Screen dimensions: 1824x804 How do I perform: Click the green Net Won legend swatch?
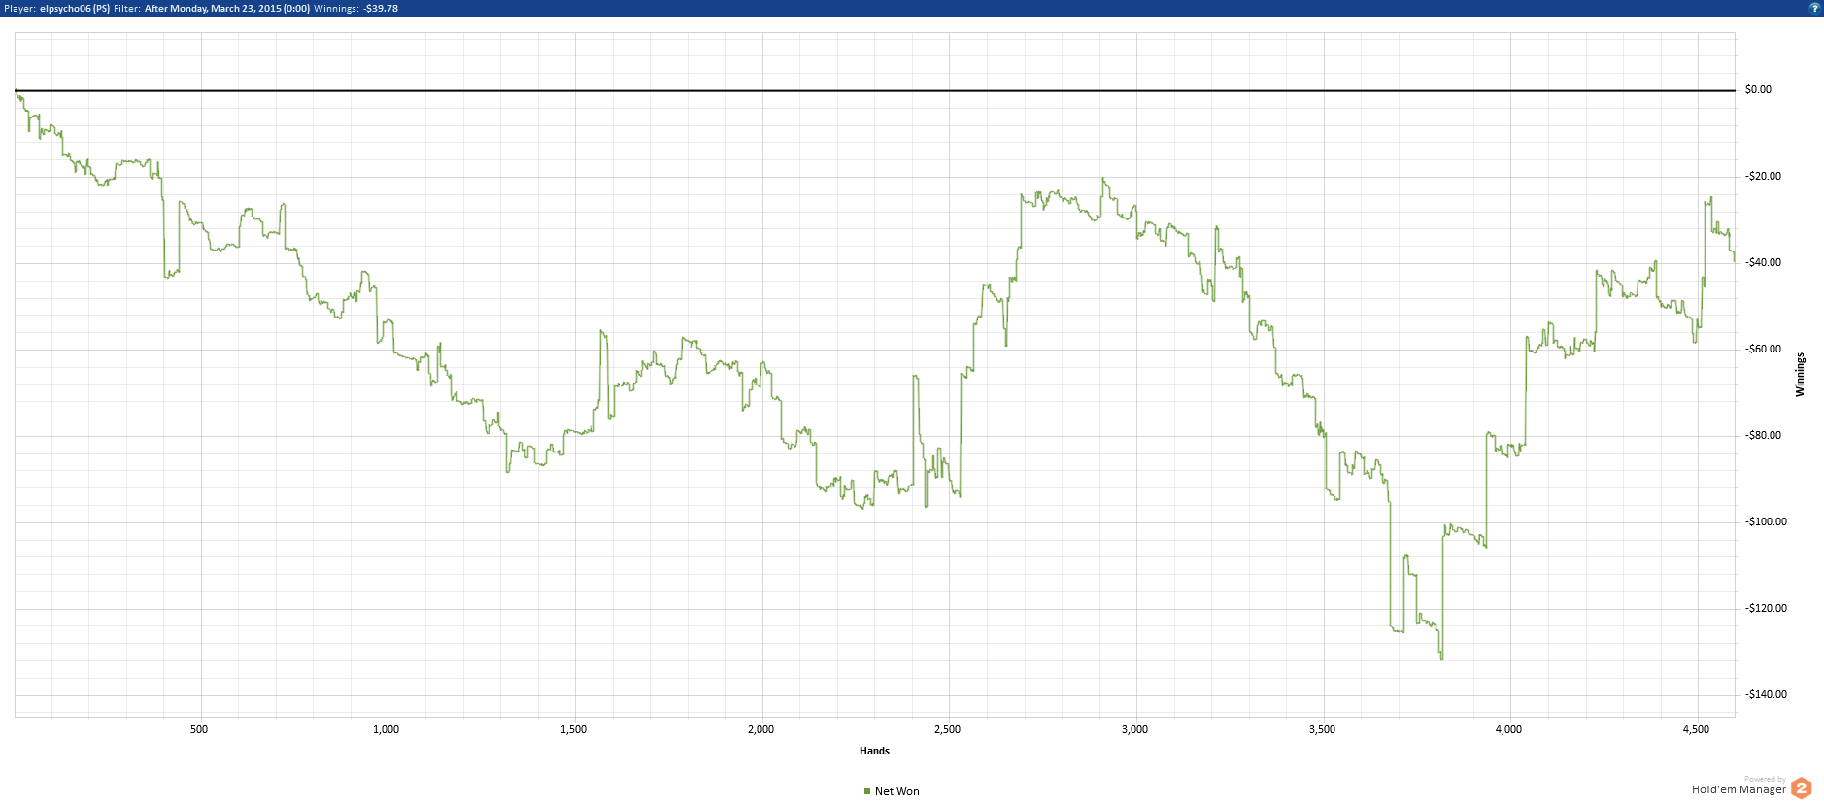(x=867, y=791)
